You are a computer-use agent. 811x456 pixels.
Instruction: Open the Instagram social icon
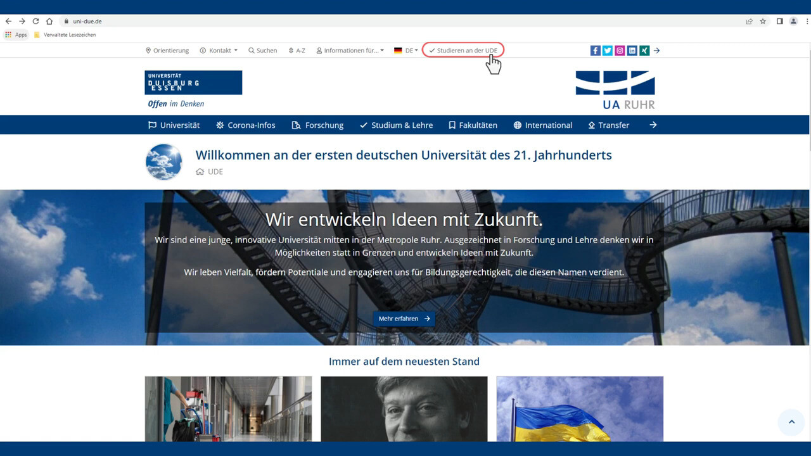click(620, 51)
